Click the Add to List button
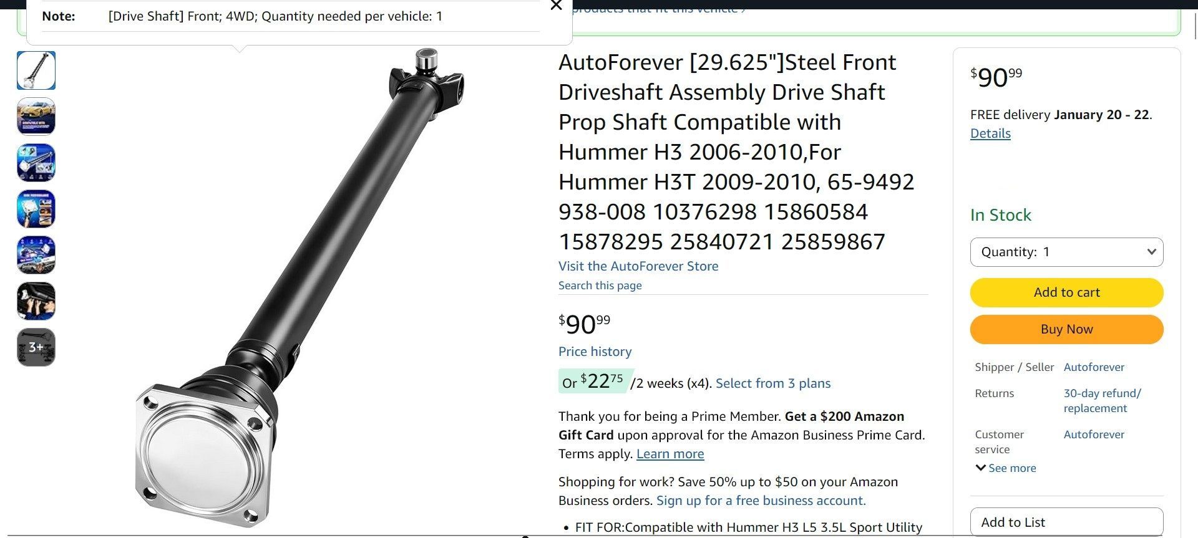1198x538 pixels. coord(1066,522)
